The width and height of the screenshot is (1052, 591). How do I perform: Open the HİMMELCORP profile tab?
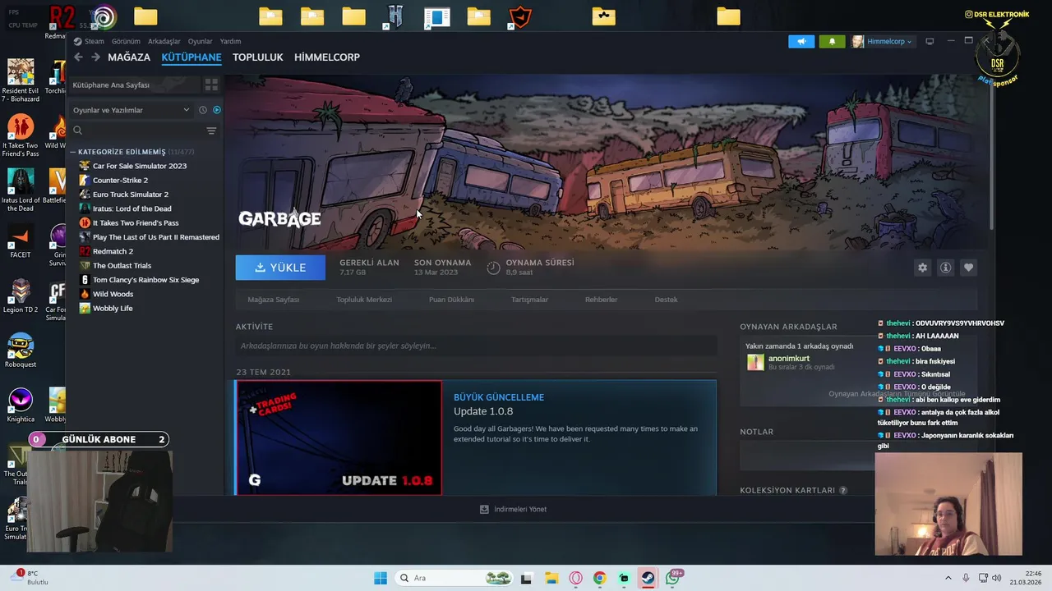pyautogui.click(x=327, y=57)
